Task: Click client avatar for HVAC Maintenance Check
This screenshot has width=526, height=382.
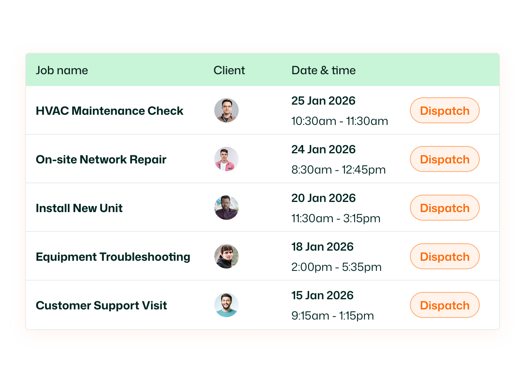Action: click(226, 110)
